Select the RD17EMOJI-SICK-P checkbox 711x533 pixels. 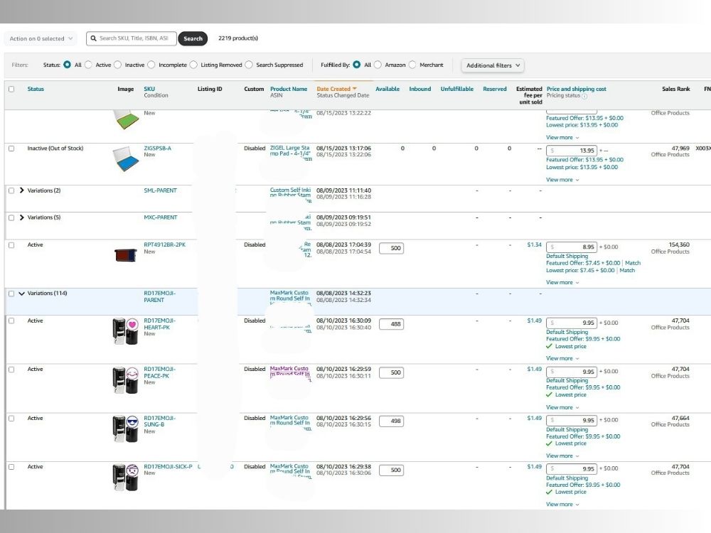click(x=11, y=467)
